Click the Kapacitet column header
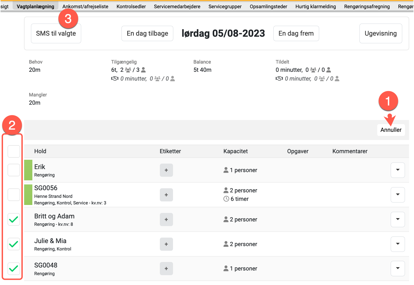 (x=236, y=151)
